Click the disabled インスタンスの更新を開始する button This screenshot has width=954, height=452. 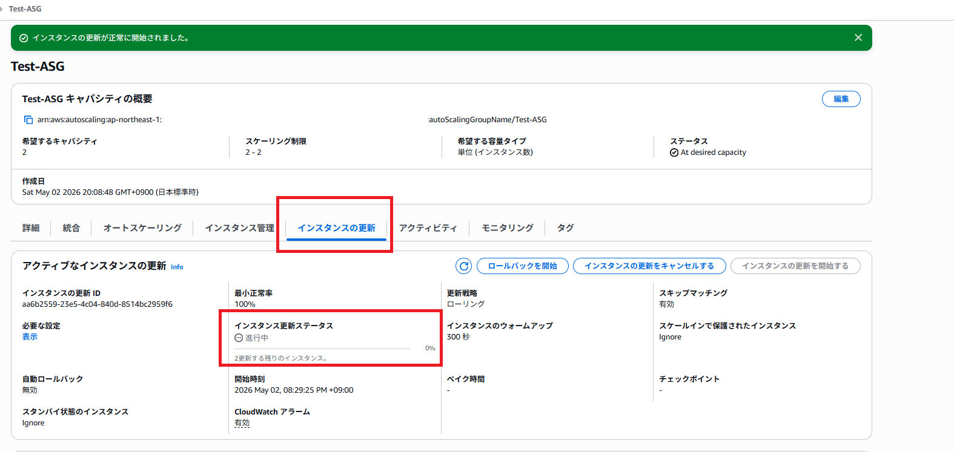tap(795, 266)
